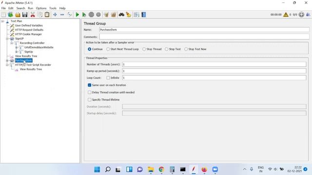
Task: Collapse the Test Plan root node
Action: coord(2,21)
